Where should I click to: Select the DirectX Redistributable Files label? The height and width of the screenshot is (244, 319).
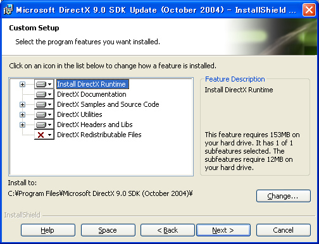[99, 135]
